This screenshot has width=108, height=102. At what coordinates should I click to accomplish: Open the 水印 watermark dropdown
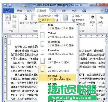point(77,16)
